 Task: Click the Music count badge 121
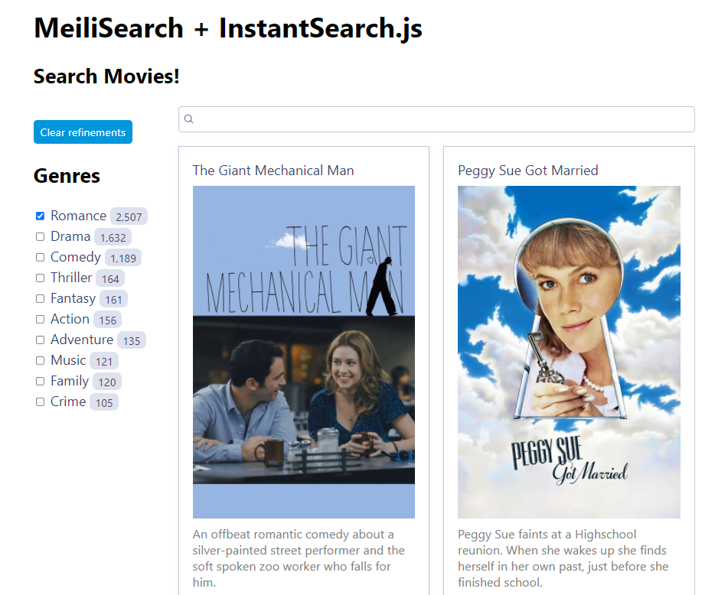click(x=104, y=361)
